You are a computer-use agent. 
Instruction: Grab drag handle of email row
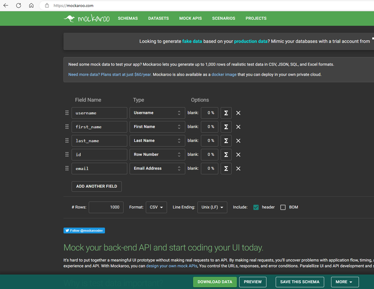click(x=67, y=168)
